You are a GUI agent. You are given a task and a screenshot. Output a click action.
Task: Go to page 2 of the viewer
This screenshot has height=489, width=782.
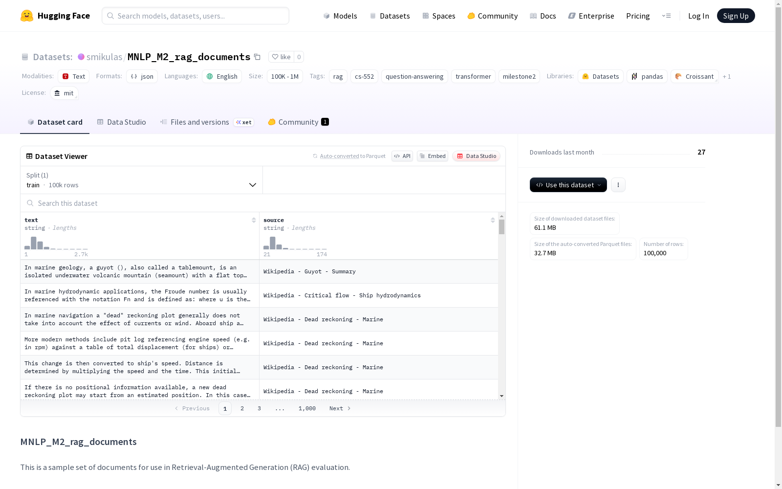coord(242,408)
